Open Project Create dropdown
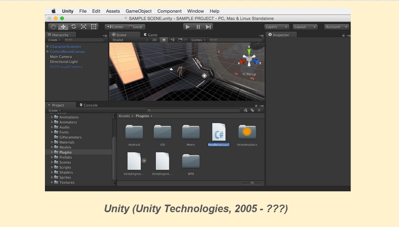The height and width of the screenshot is (227, 399). 54,110
